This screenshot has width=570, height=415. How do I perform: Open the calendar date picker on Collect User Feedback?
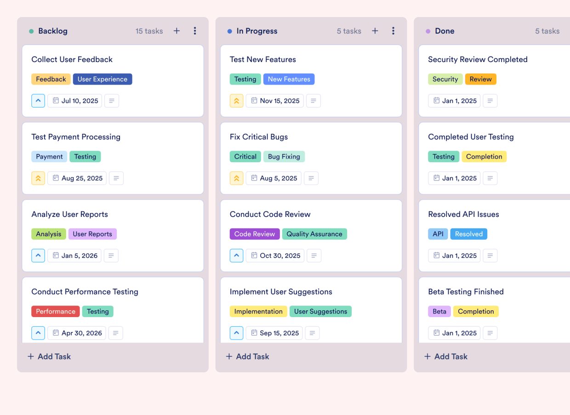coord(74,101)
